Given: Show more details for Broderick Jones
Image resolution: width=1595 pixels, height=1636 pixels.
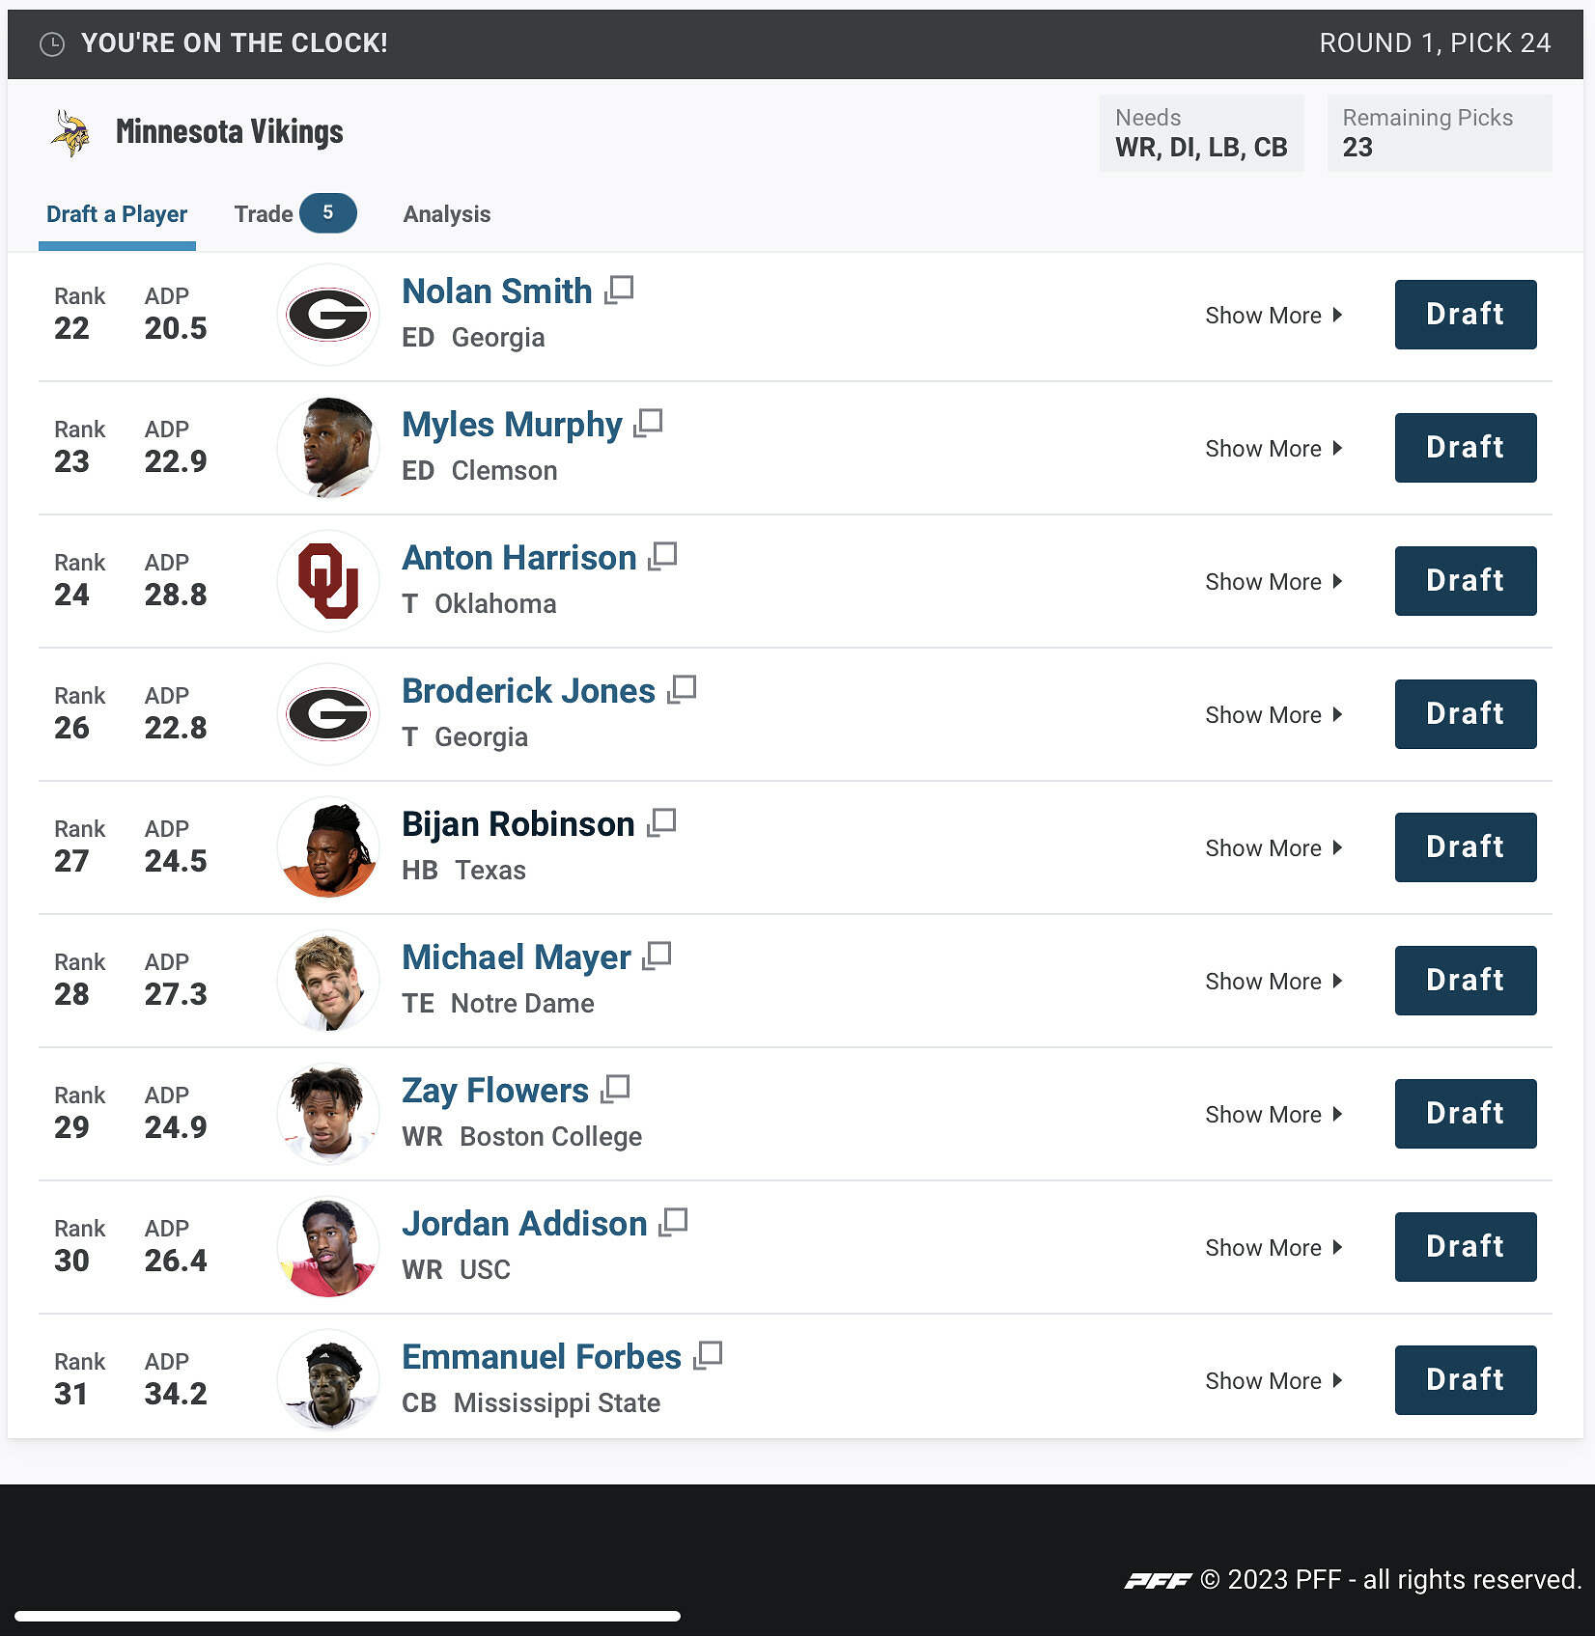Looking at the screenshot, I should [x=1273, y=715].
